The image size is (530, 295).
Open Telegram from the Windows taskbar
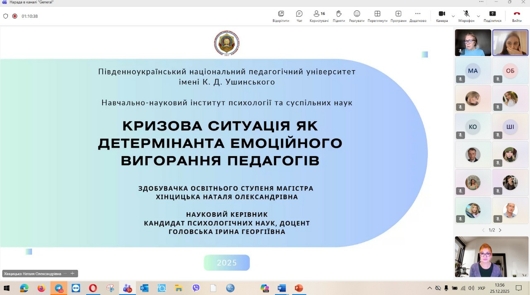coord(59,288)
